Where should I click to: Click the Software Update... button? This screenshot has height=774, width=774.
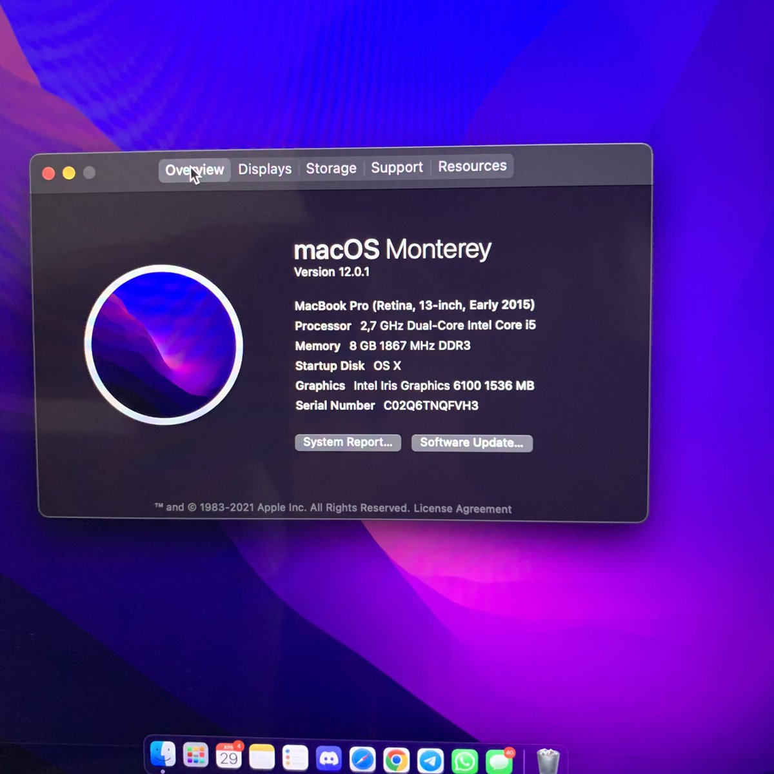pos(471,443)
